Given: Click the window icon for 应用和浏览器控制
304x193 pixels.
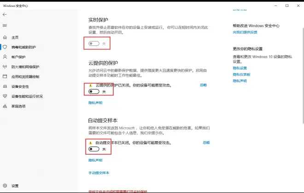Looking at the screenshot, I should [x=5, y=76].
